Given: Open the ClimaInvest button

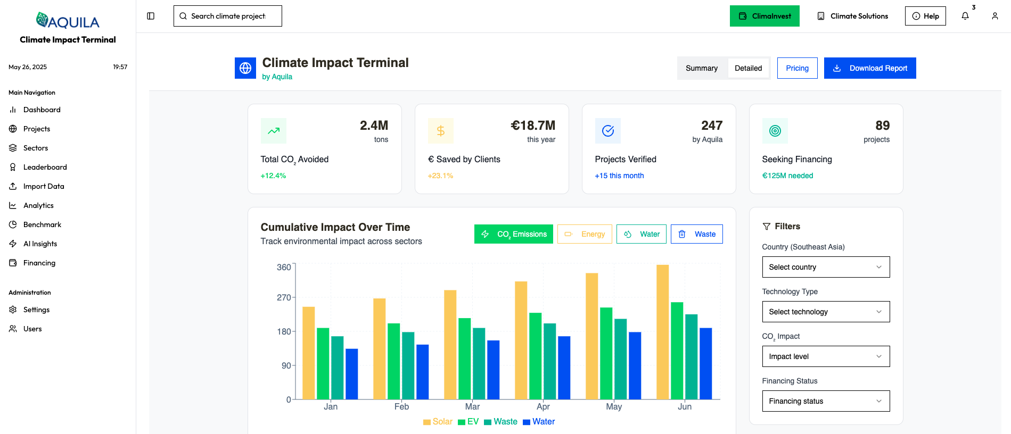Looking at the screenshot, I should tap(765, 16).
